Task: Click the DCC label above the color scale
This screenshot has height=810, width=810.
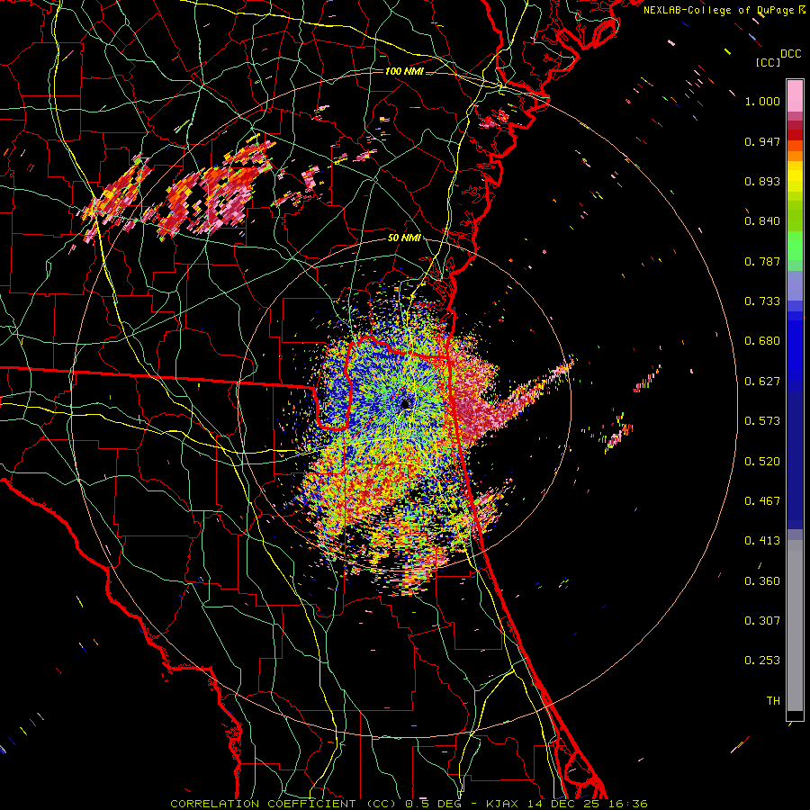Action: 790,54
